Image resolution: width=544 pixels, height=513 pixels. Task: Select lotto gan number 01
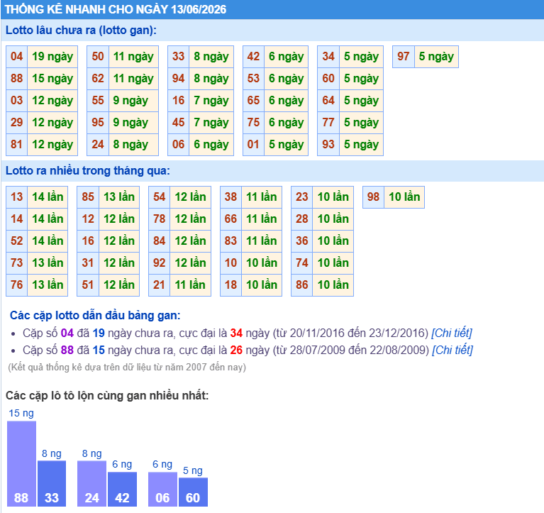click(253, 144)
